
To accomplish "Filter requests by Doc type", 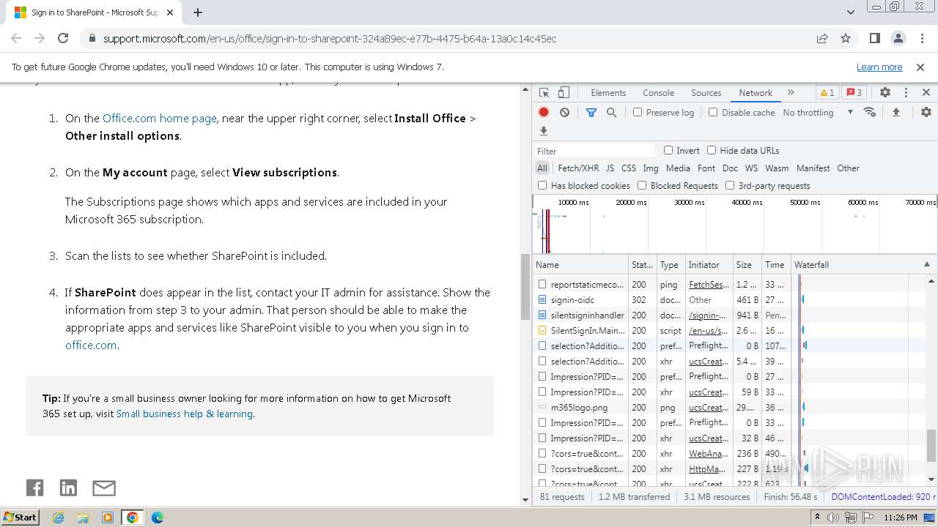I will click(730, 168).
